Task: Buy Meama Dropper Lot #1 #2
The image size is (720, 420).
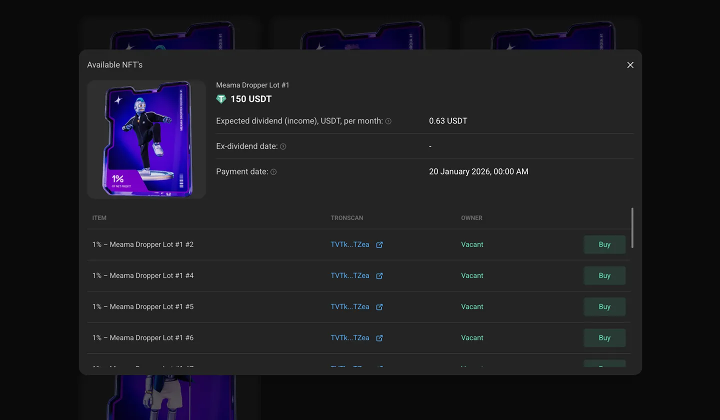Action: (x=604, y=244)
